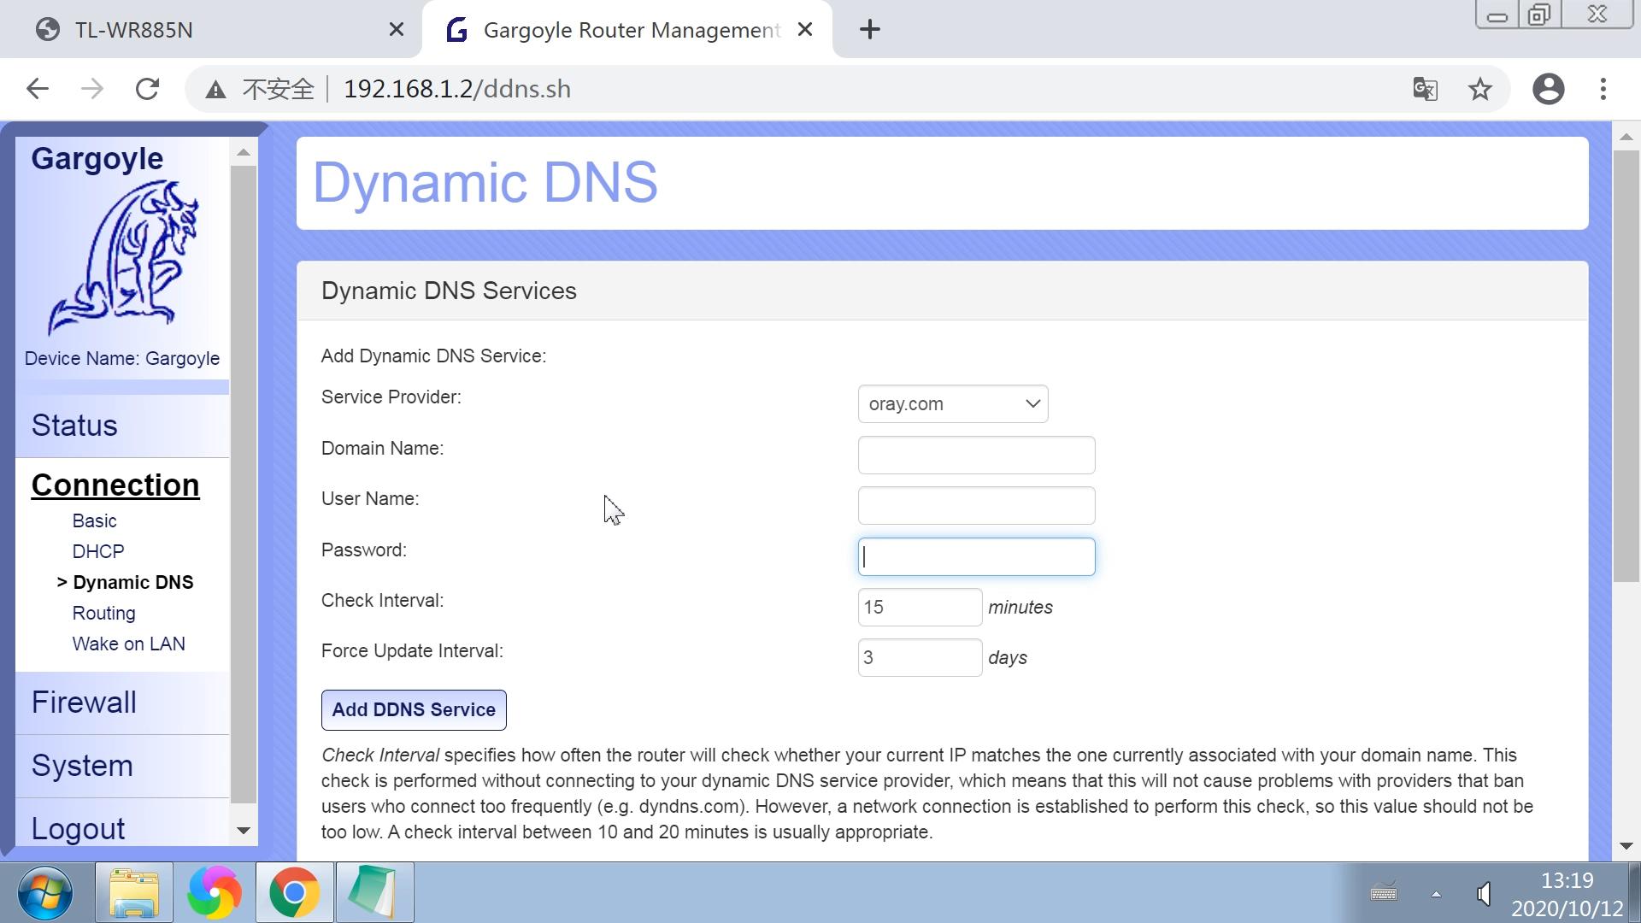This screenshot has width=1641, height=923.
Task: Click the DHCP submenu item
Action: click(x=98, y=551)
